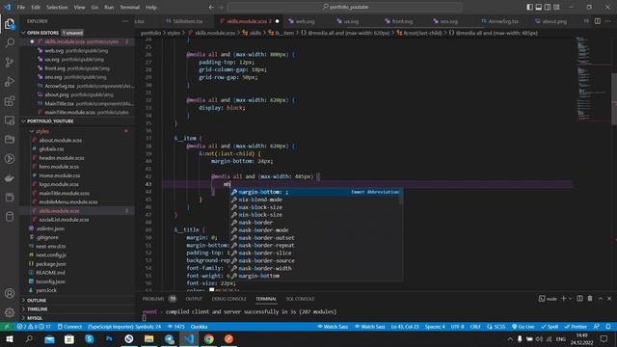Toggle the first Watch Sass status item

tap(333, 327)
